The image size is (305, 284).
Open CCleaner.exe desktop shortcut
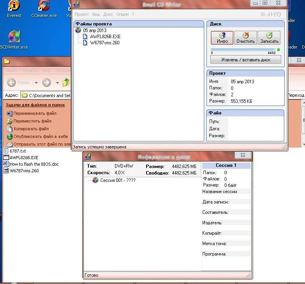click(x=44, y=9)
